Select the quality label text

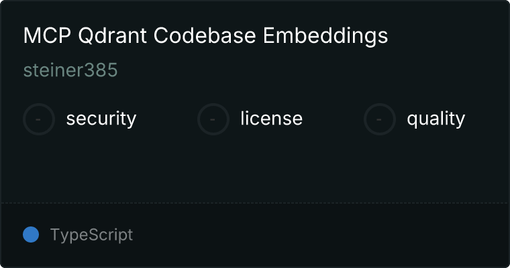tap(436, 119)
